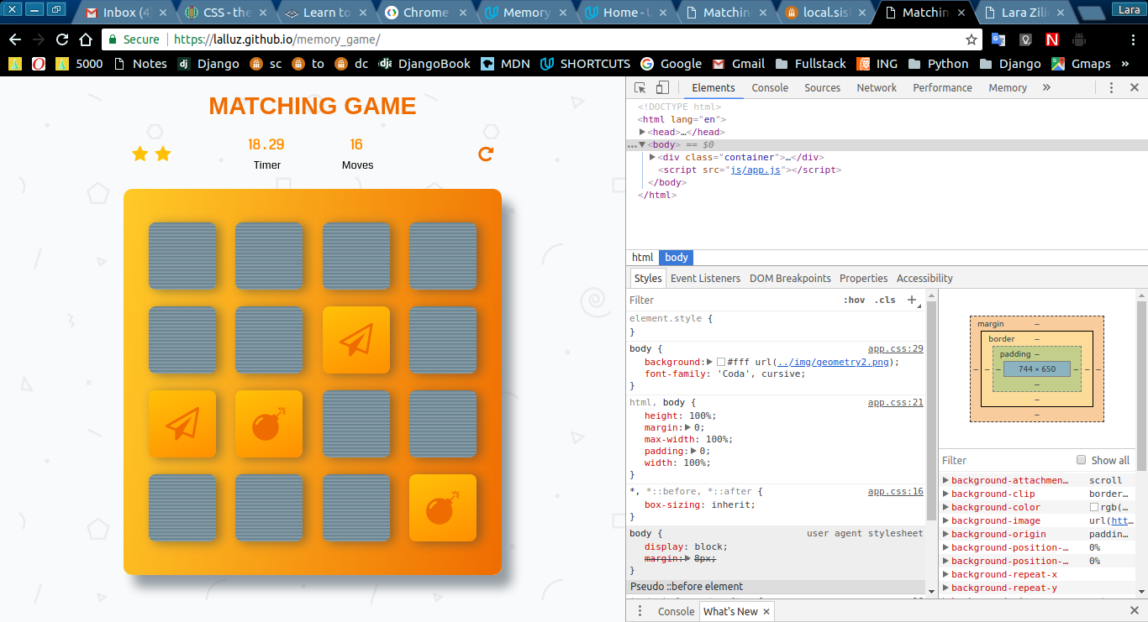Switch to the Sources tab
This screenshot has width=1148, height=622.
point(822,87)
